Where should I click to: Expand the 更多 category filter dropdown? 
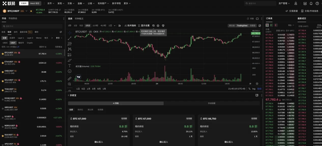pyautogui.click(x=59, y=38)
